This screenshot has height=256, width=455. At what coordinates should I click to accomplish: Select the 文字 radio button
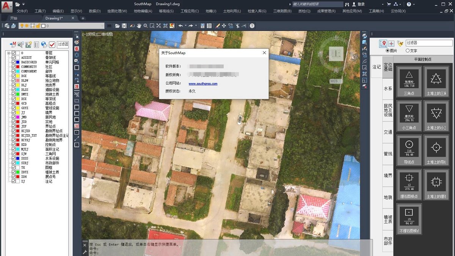point(408,50)
